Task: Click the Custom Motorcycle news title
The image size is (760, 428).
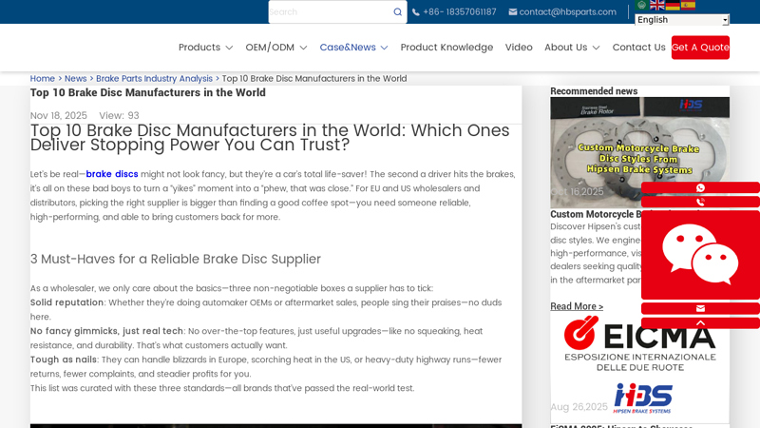Action: point(596,215)
